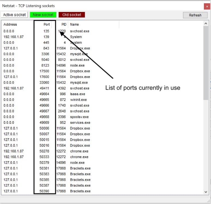Click PID 872 cell

(x=63, y=100)
